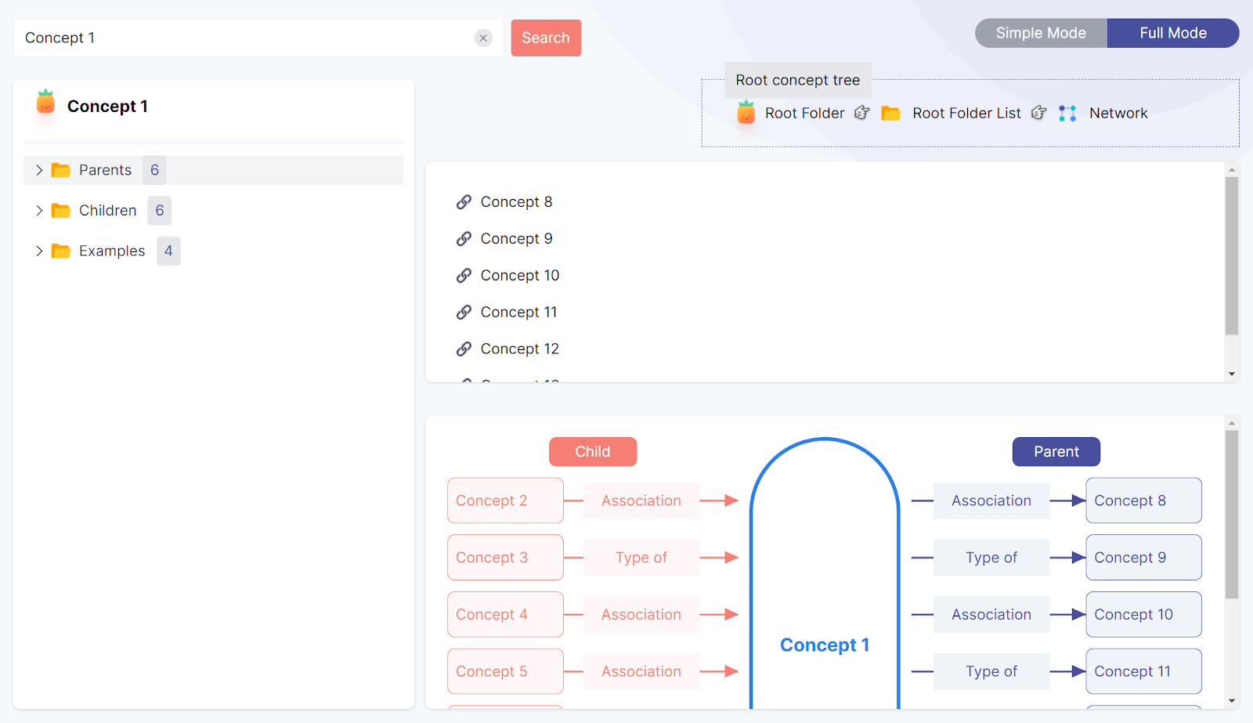1253x723 pixels.
Task: Open Root Folder List
Action: (966, 113)
